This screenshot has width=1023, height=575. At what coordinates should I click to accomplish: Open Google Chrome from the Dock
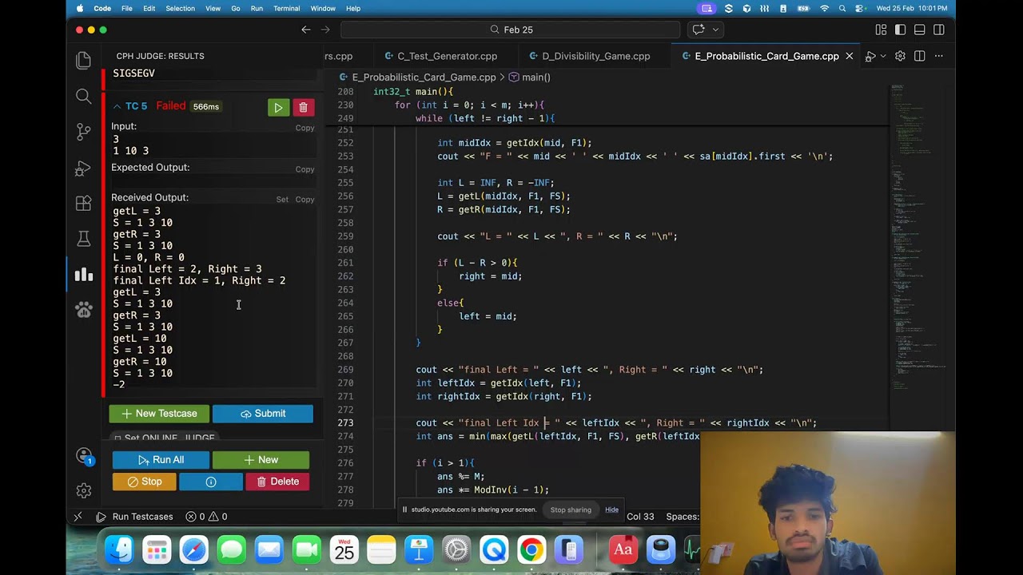pos(531,550)
